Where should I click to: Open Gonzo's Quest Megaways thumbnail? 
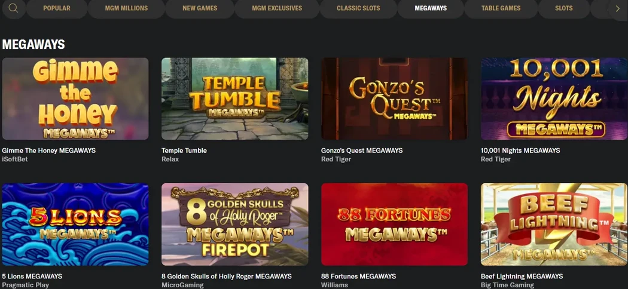395,99
